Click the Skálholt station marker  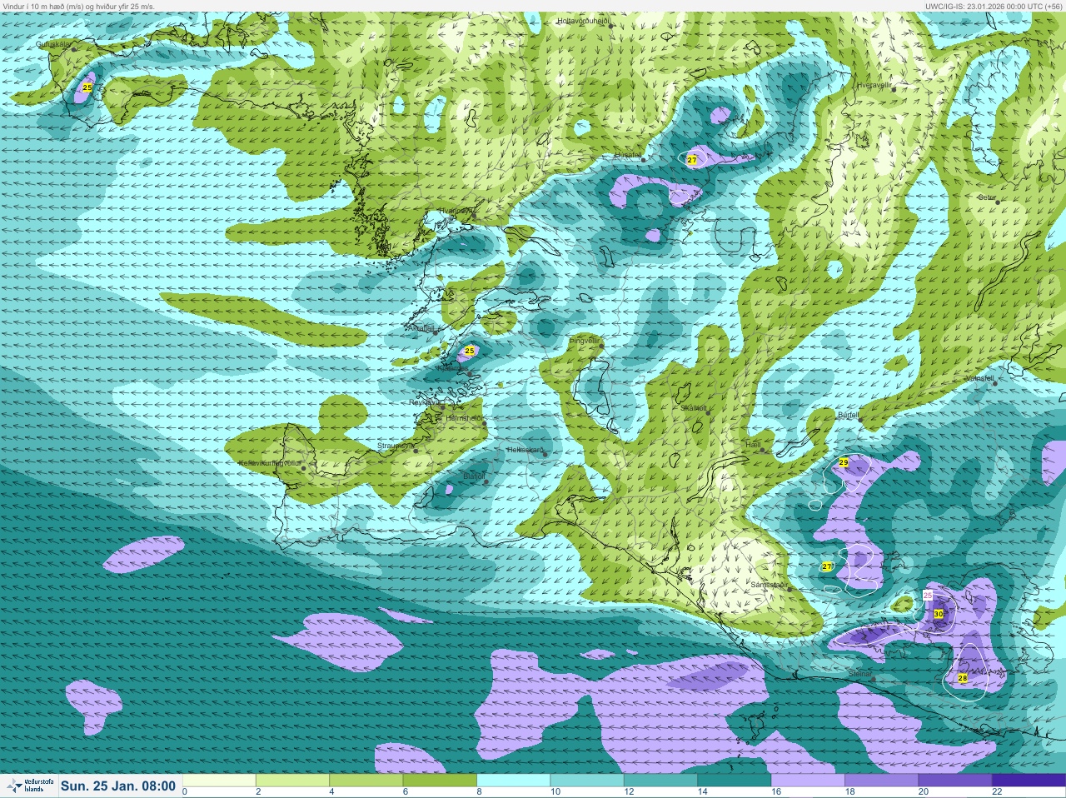pos(708,413)
